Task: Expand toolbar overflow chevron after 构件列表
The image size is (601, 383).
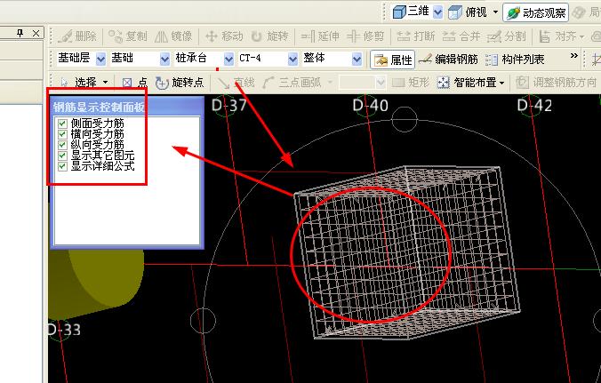Action: pyautogui.click(x=573, y=56)
